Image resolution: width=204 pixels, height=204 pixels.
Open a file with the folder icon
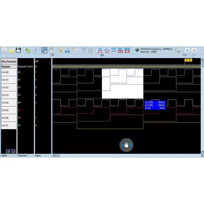pyautogui.click(x=11, y=50)
